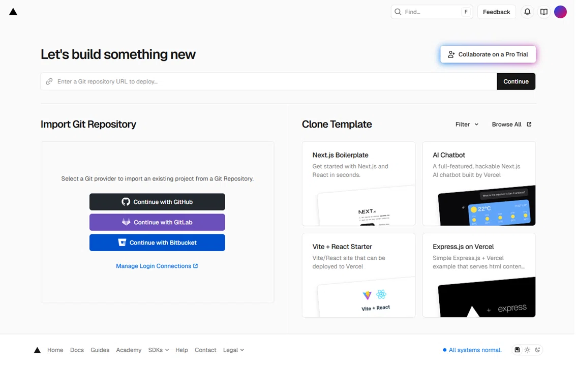Open Guides from the footer
Screen dimensions: 576x366
pyautogui.click(x=100, y=350)
